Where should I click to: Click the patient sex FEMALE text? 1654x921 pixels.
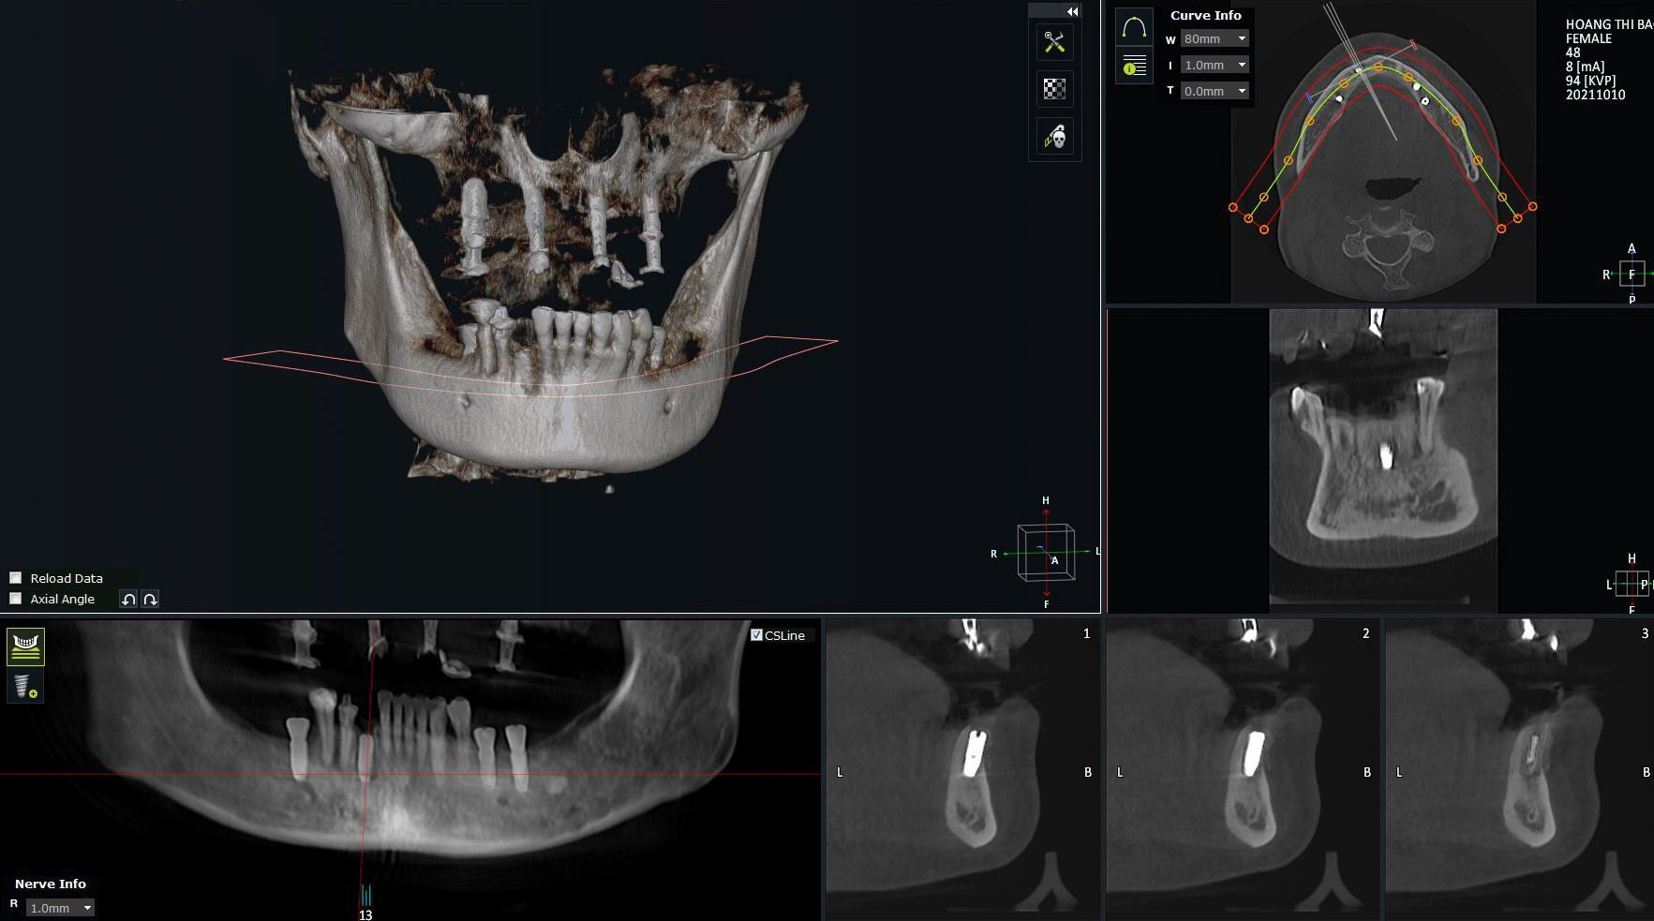click(x=1588, y=38)
